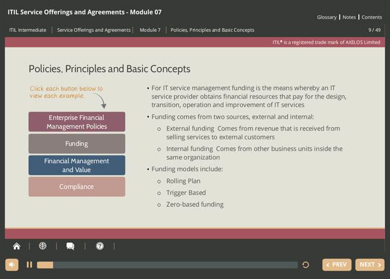Open the Contents link
The height and width of the screenshot is (279, 390).
coord(371,17)
